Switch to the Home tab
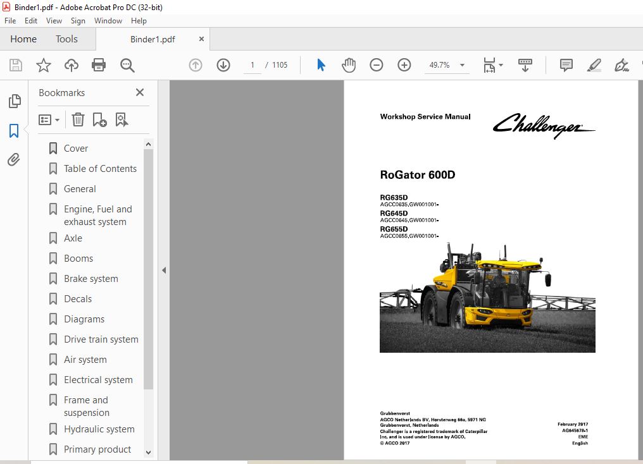The image size is (643, 464). (23, 39)
